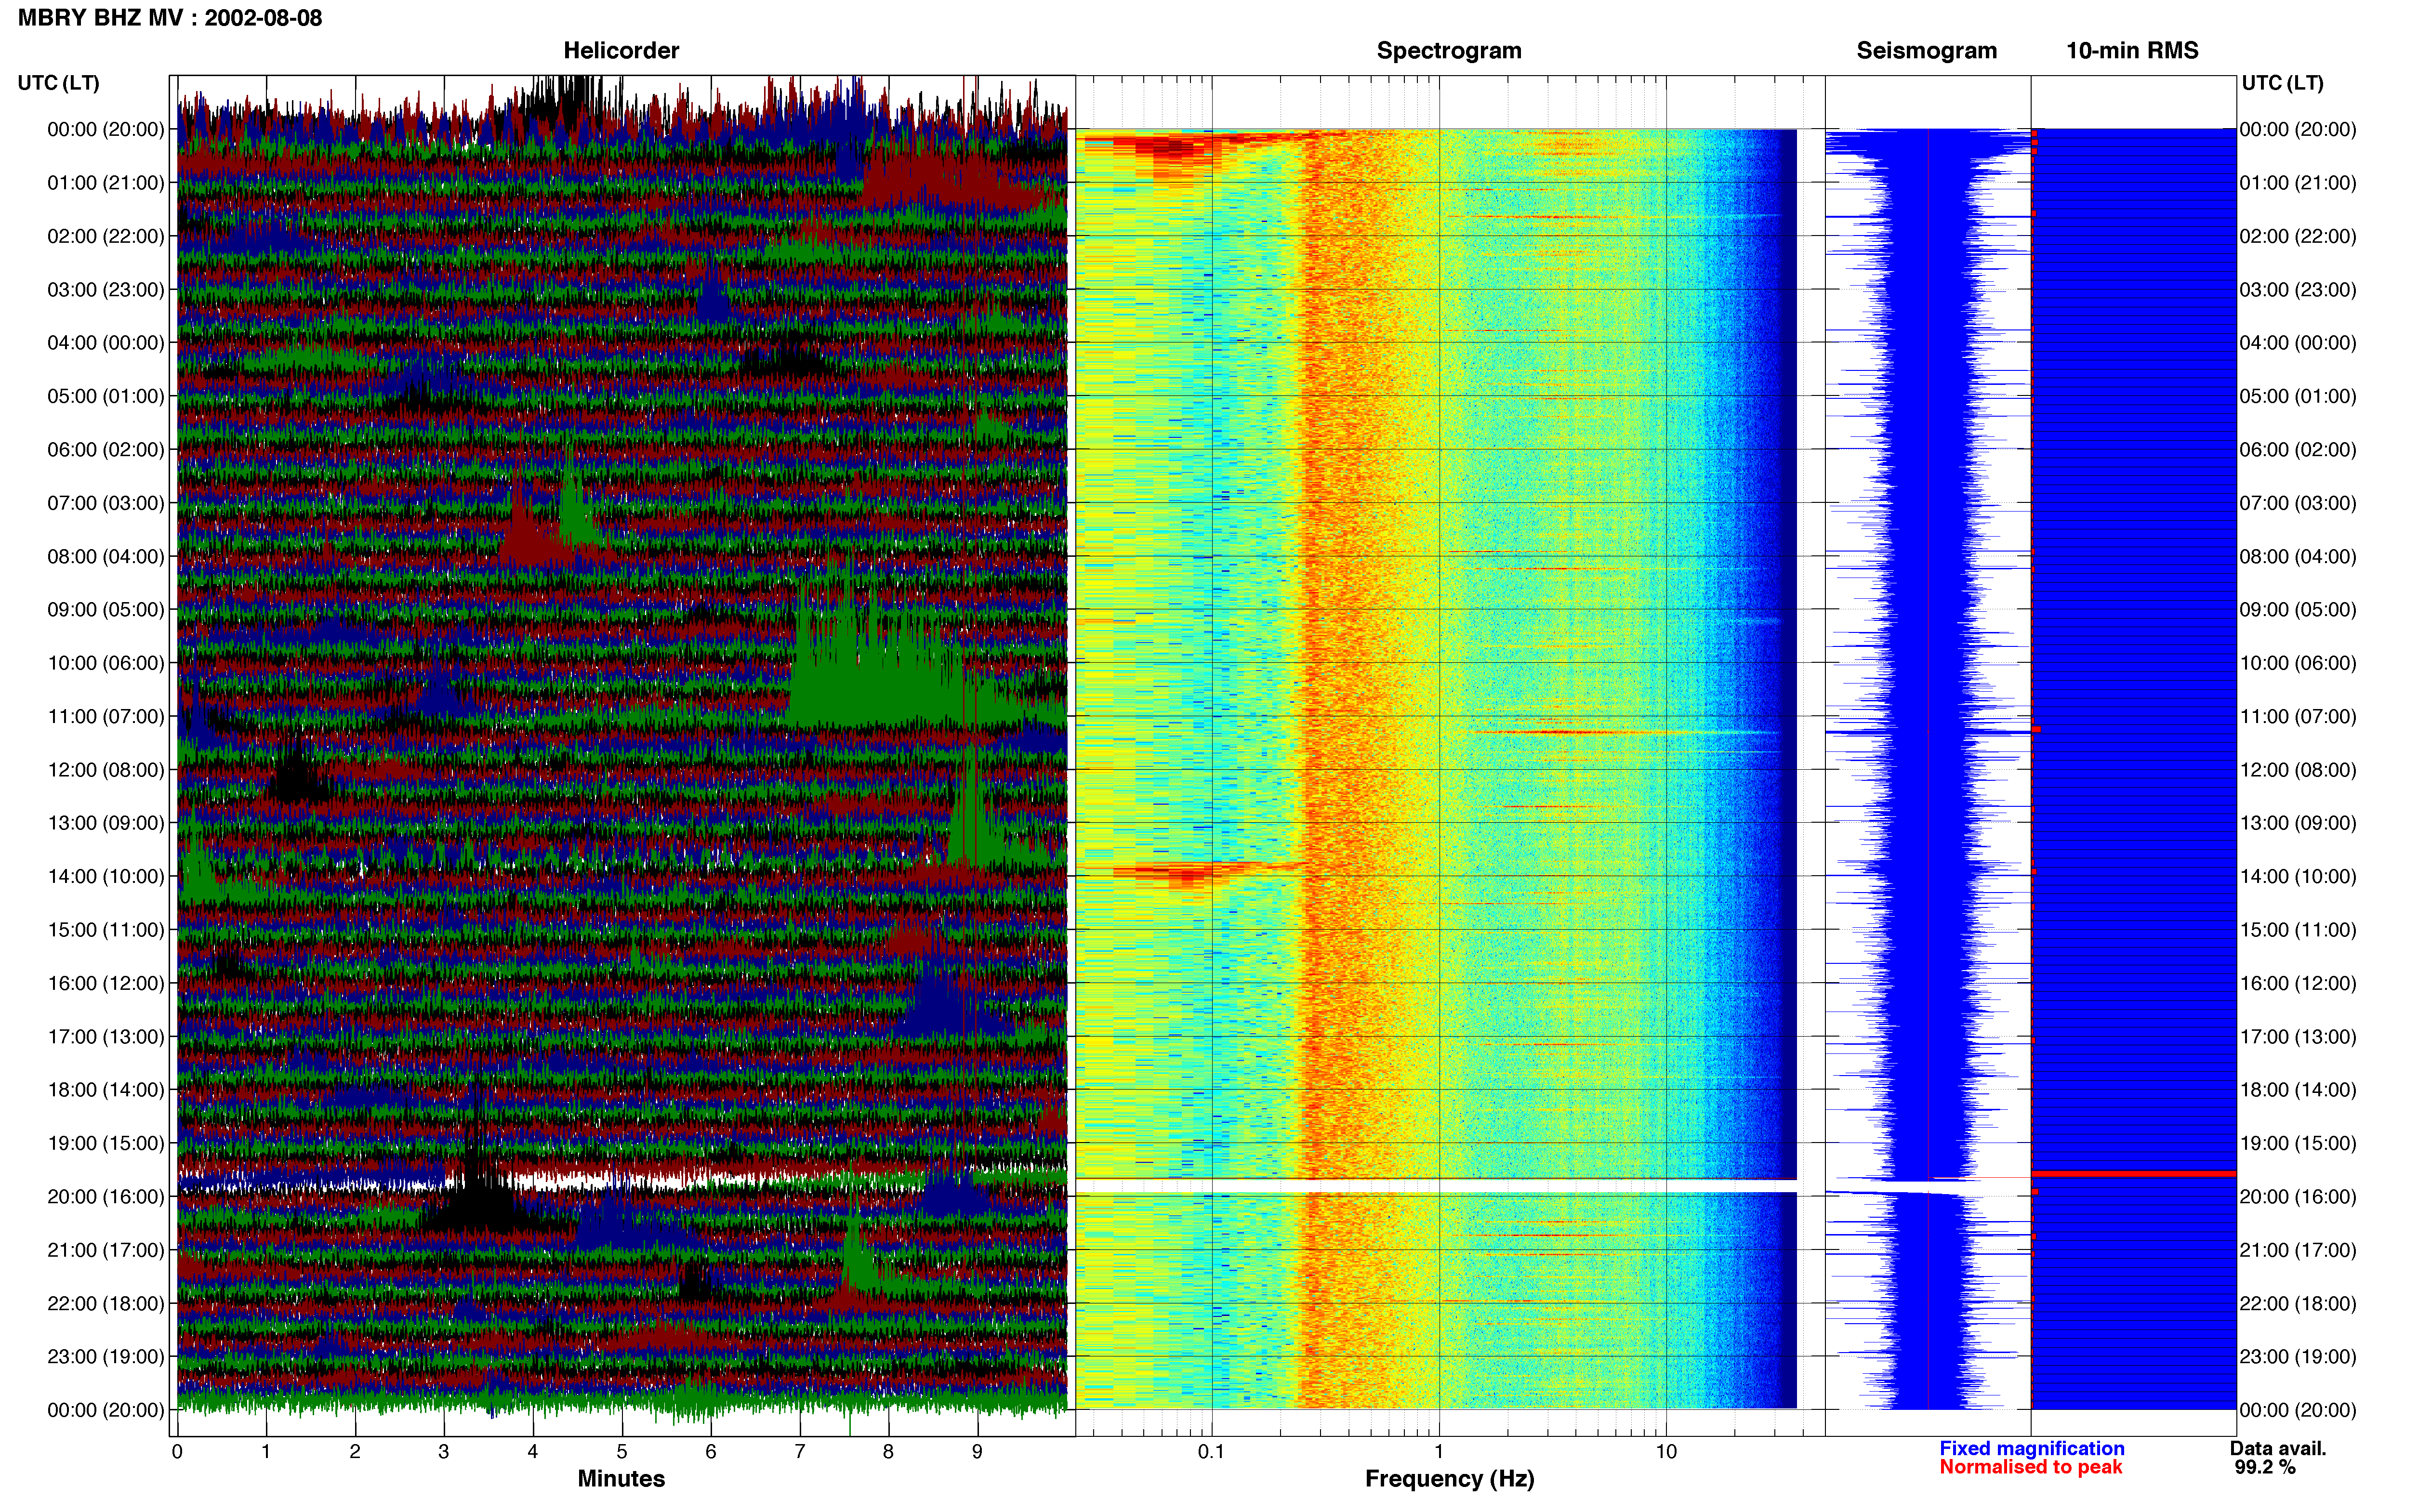Click left time label '07:00 (03:00)'
Image resolution: width=2418 pixels, height=1512 pixels.
pyautogui.click(x=106, y=503)
